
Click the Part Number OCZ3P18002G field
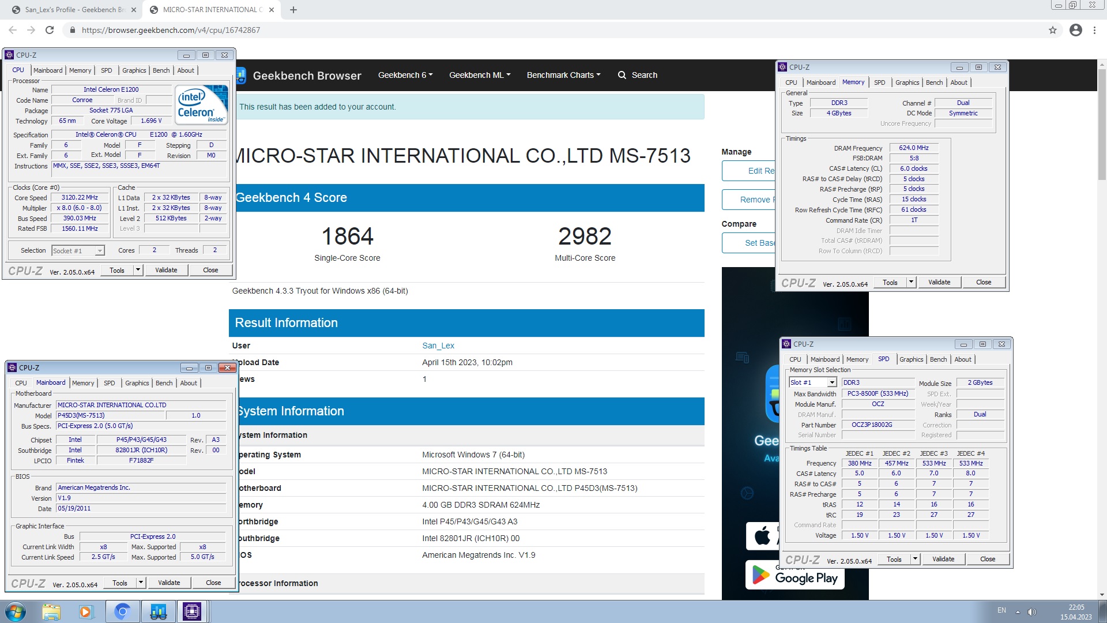[x=878, y=425]
